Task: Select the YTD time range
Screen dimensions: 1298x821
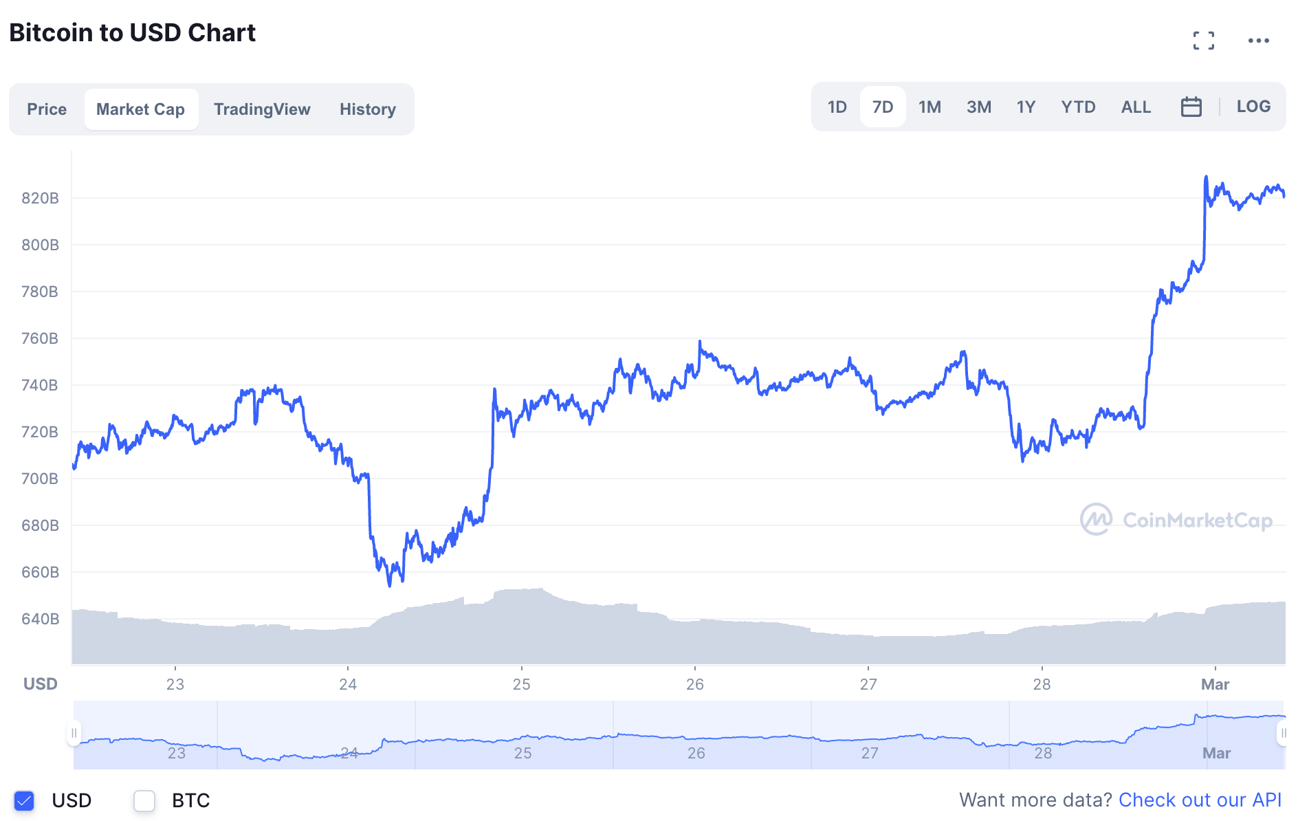Action: click(1077, 107)
